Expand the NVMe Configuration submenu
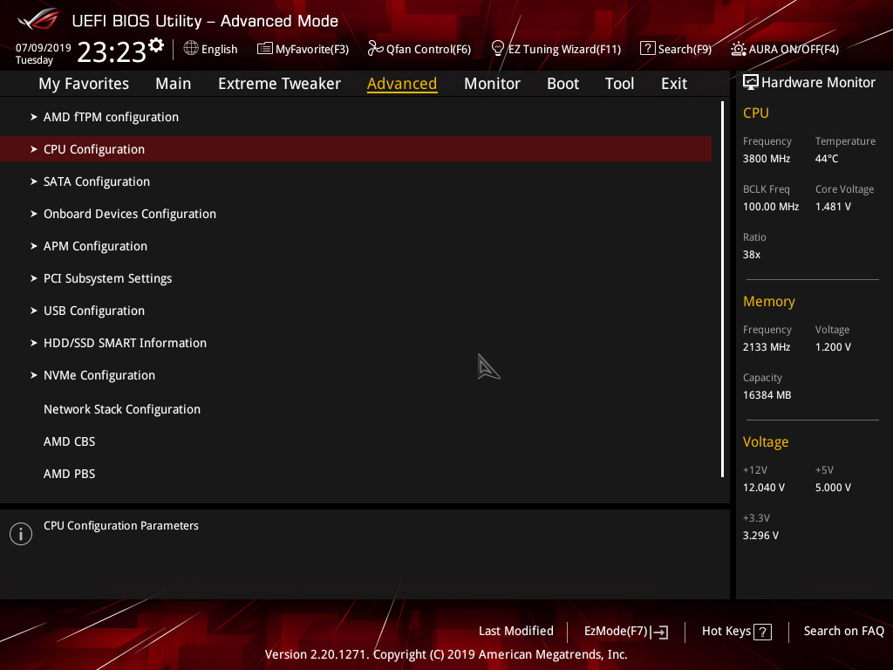 click(99, 375)
